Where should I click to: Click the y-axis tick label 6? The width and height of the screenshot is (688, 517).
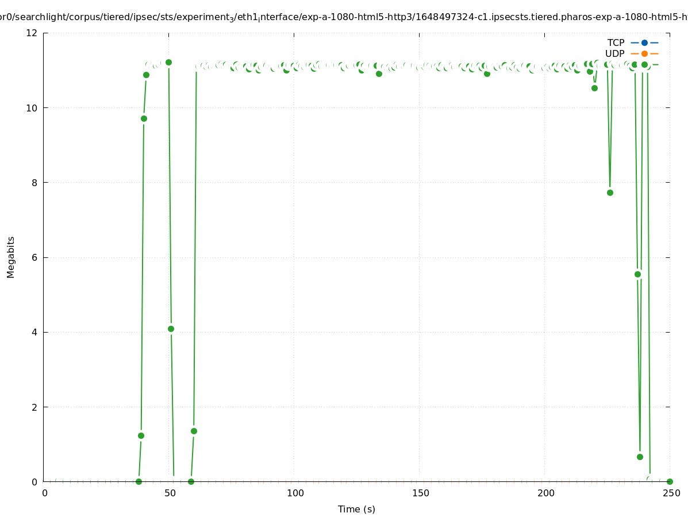34,257
